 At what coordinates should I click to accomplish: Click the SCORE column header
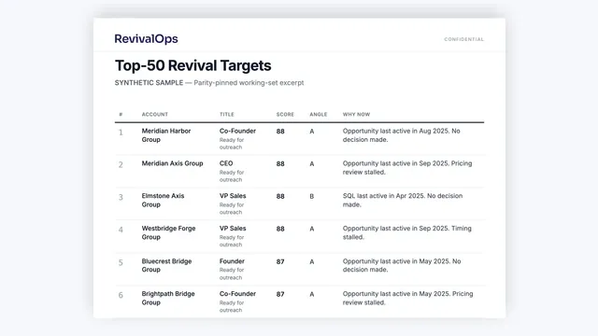click(x=285, y=114)
